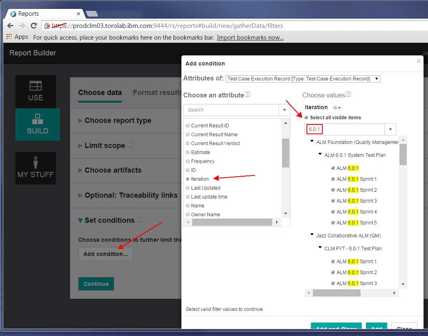Click into the 6.0.1 value filter field
Viewport: 428px width, 336px height.
345,129
